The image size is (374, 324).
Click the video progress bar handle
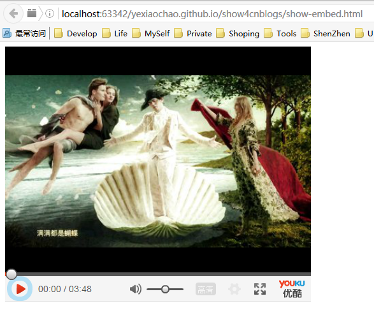point(11,274)
